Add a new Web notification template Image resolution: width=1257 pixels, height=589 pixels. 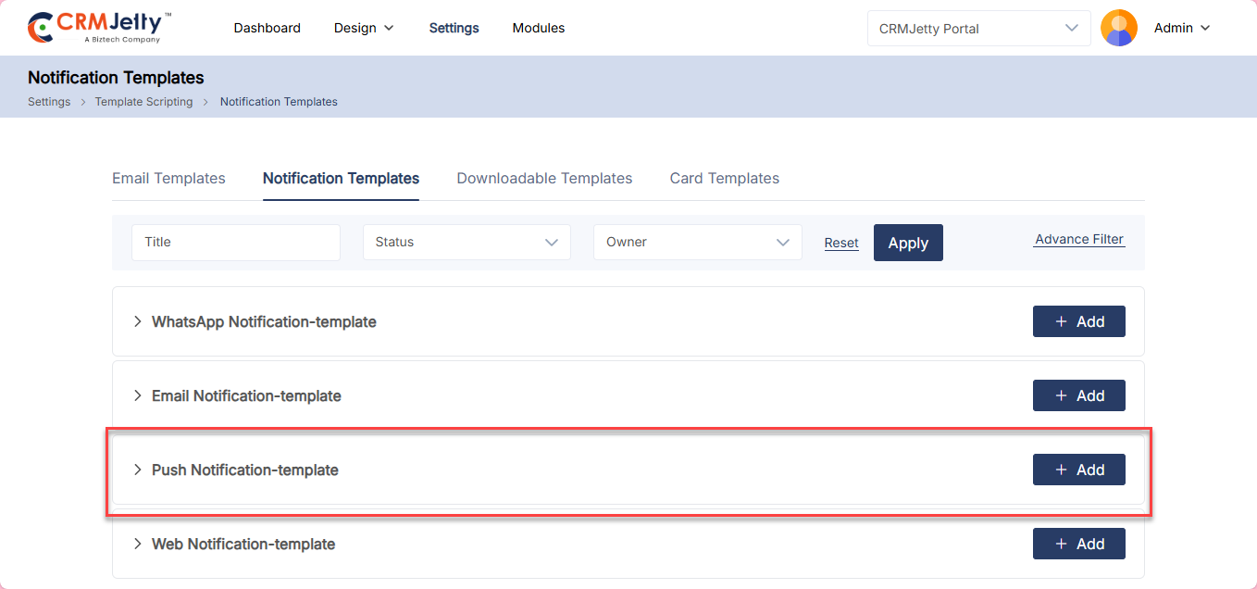1078,544
